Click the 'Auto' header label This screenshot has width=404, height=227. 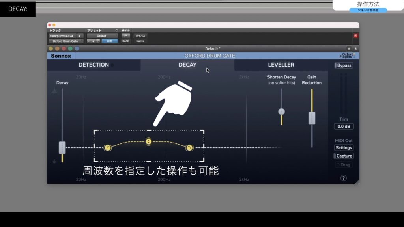point(126,30)
